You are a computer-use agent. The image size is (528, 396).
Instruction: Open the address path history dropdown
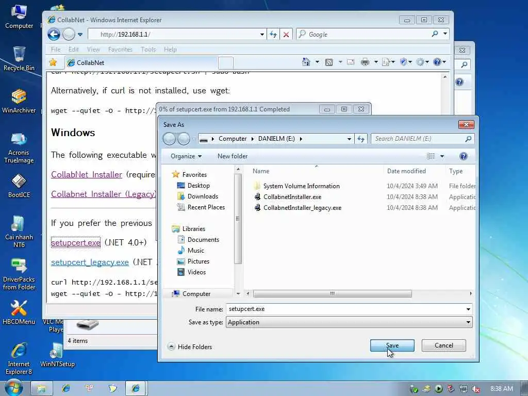point(349,139)
